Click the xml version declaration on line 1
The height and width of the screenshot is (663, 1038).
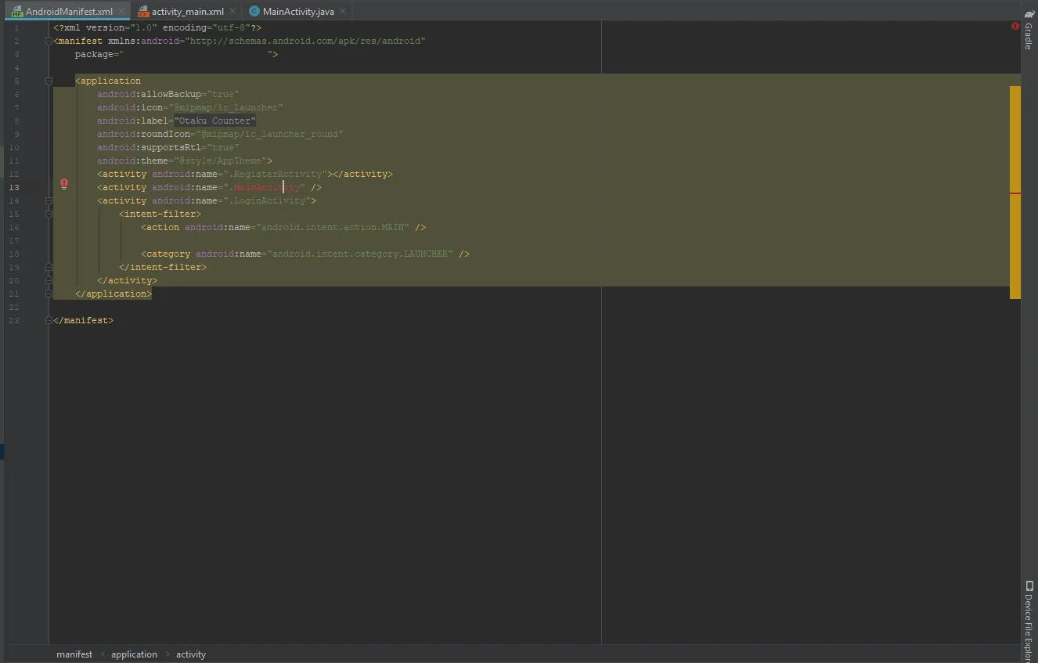157,27
